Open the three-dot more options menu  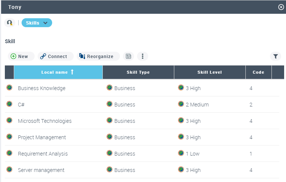tap(143, 56)
